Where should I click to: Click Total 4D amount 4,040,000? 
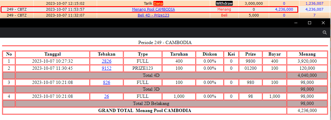307,75
